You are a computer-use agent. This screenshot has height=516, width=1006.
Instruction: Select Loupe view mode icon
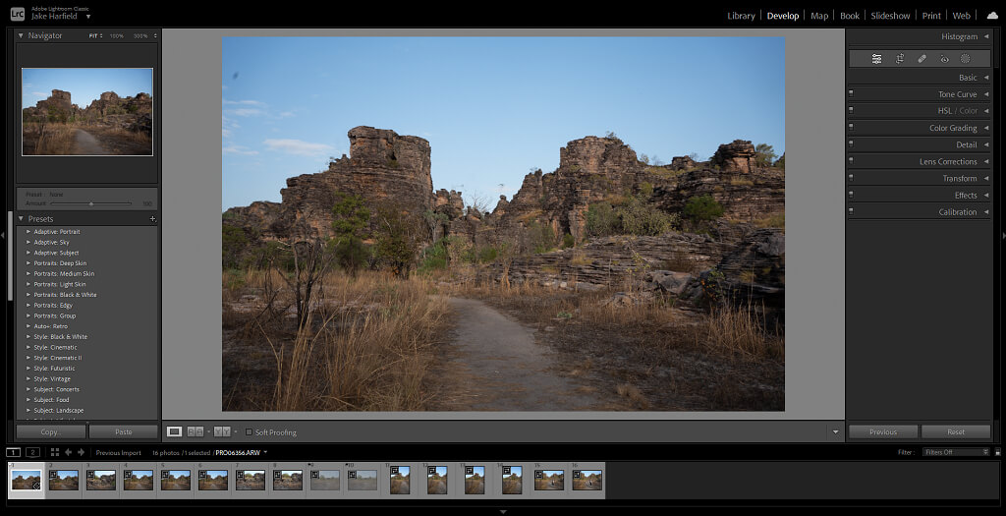point(174,431)
